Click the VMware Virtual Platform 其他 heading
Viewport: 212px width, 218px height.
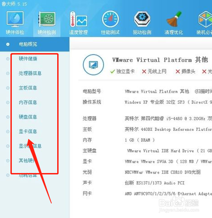[160, 60]
